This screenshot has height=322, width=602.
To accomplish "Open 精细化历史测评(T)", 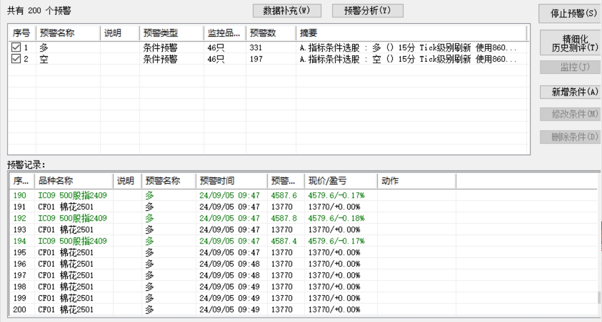I will [570, 43].
